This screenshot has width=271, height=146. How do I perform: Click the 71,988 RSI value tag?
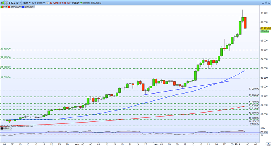click(264, 132)
